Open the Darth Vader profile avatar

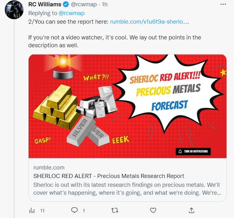tap(14, 10)
